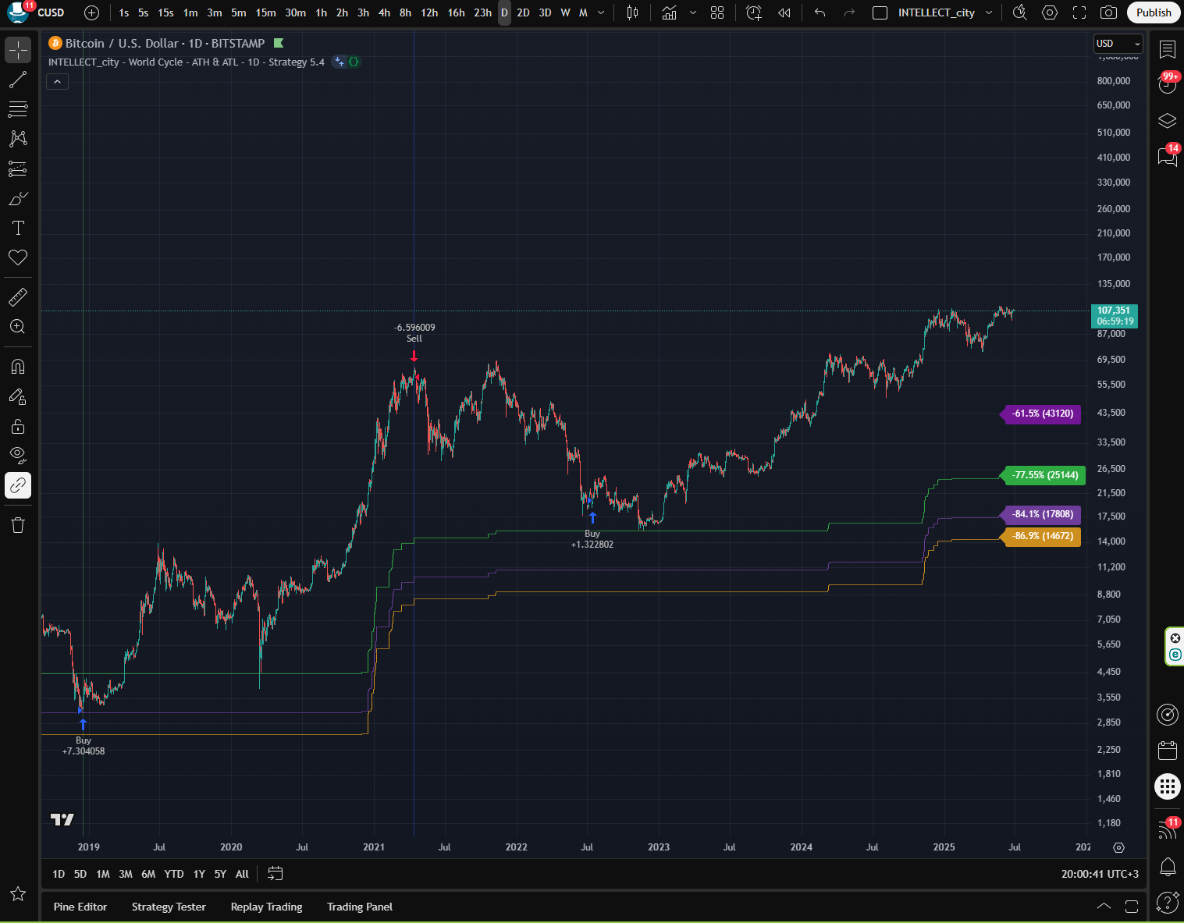Select the trend line drawing tool

18,80
